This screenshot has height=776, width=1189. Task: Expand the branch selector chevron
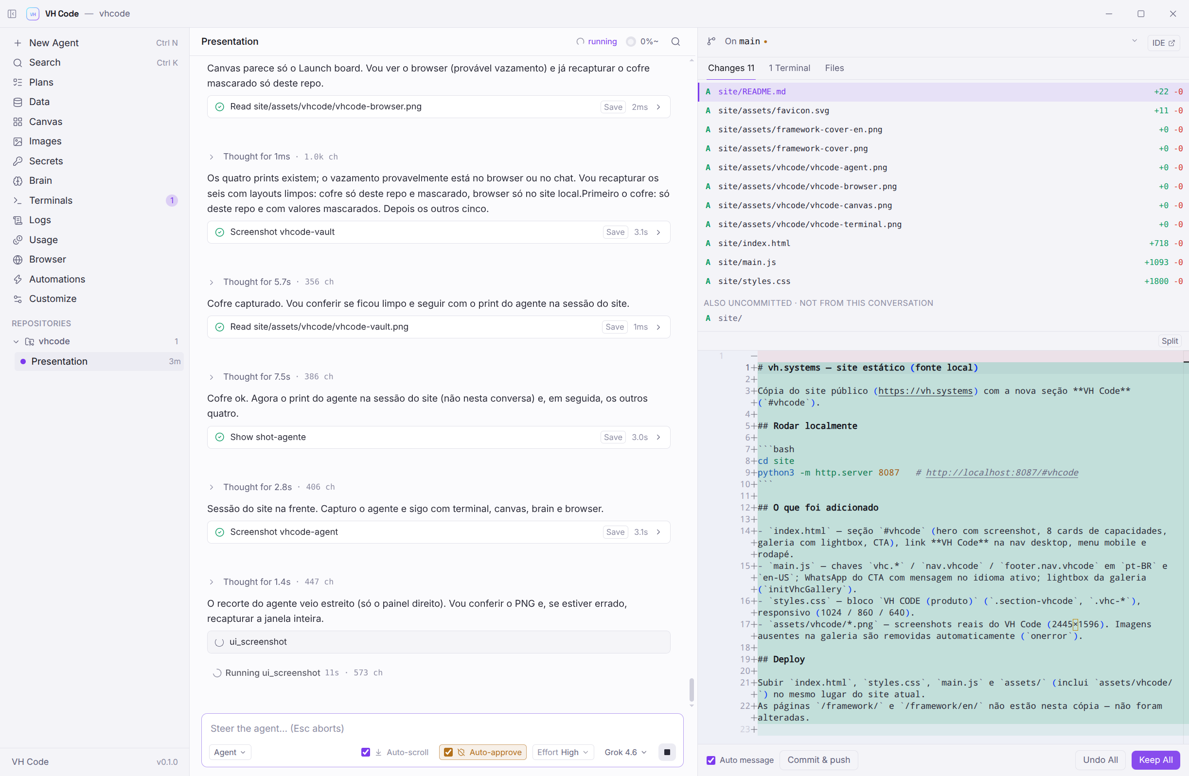(1134, 41)
